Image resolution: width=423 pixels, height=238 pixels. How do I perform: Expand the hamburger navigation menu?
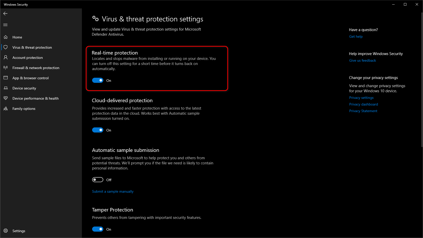click(5, 25)
